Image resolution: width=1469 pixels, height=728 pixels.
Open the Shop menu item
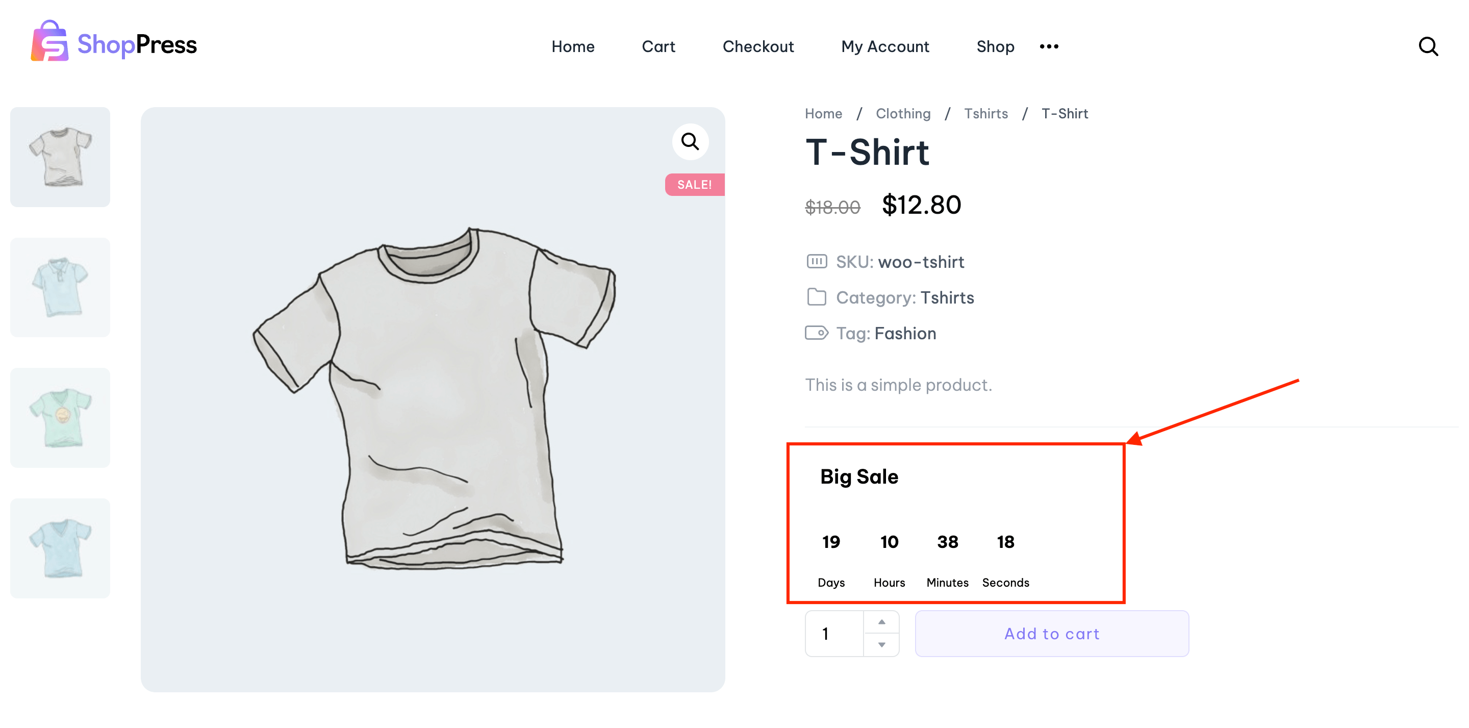995,46
